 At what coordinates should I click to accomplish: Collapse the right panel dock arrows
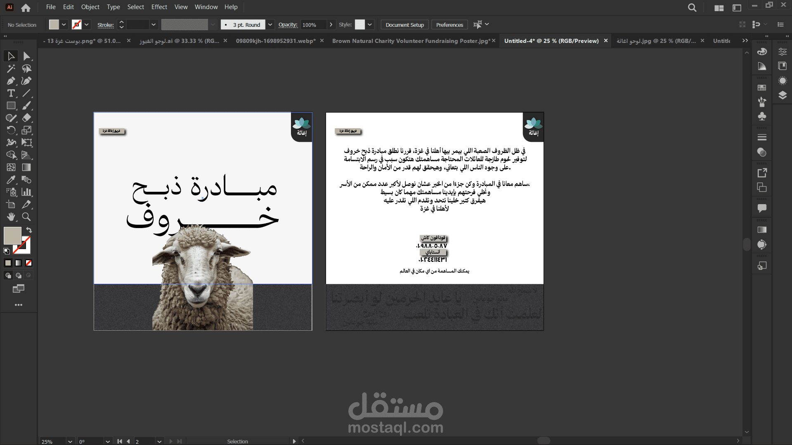787,36
